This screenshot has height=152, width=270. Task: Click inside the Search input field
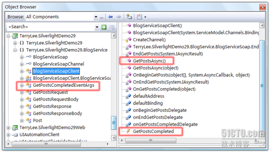pyautogui.click(x=51, y=27)
